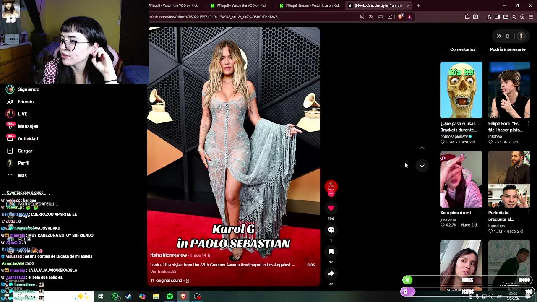The width and height of the screenshot is (537, 302).
Task: Click homosapienstv channel name
Action: [x=454, y=136]
